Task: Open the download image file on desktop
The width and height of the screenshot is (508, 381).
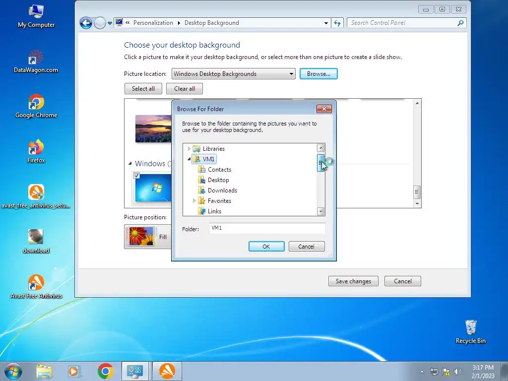Action: click(36, 242)
